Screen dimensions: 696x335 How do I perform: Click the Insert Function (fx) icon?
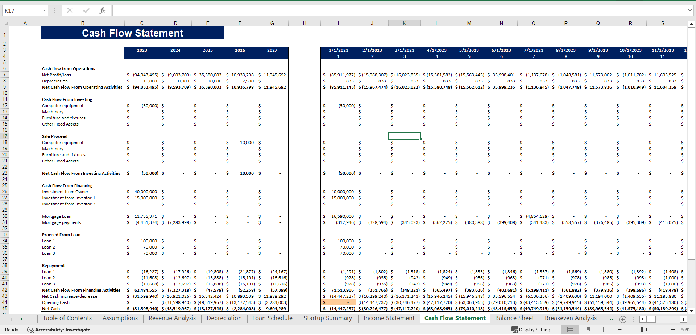103,10
